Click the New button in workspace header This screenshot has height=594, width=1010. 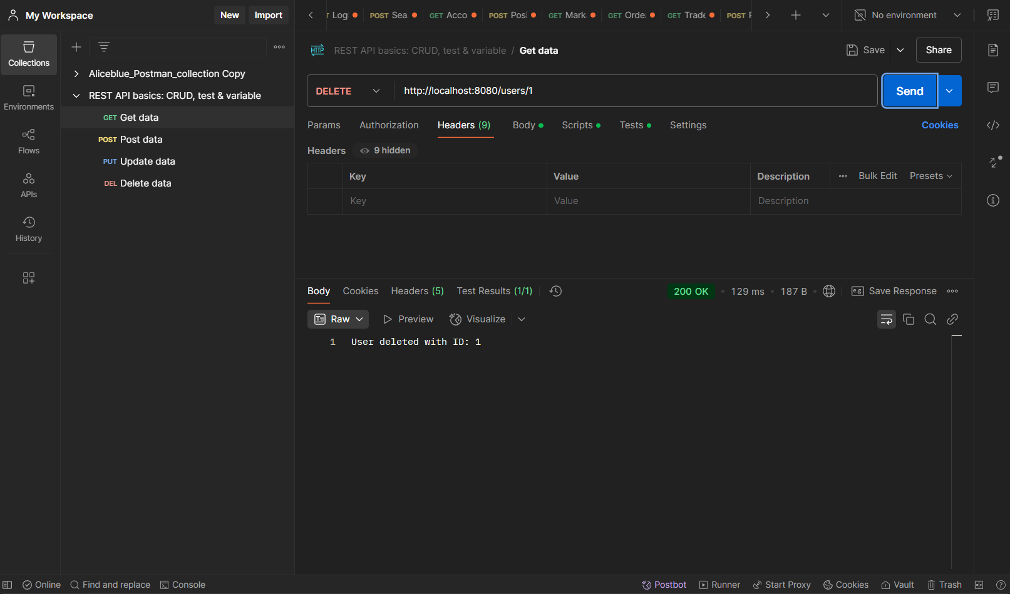point(230,15)
